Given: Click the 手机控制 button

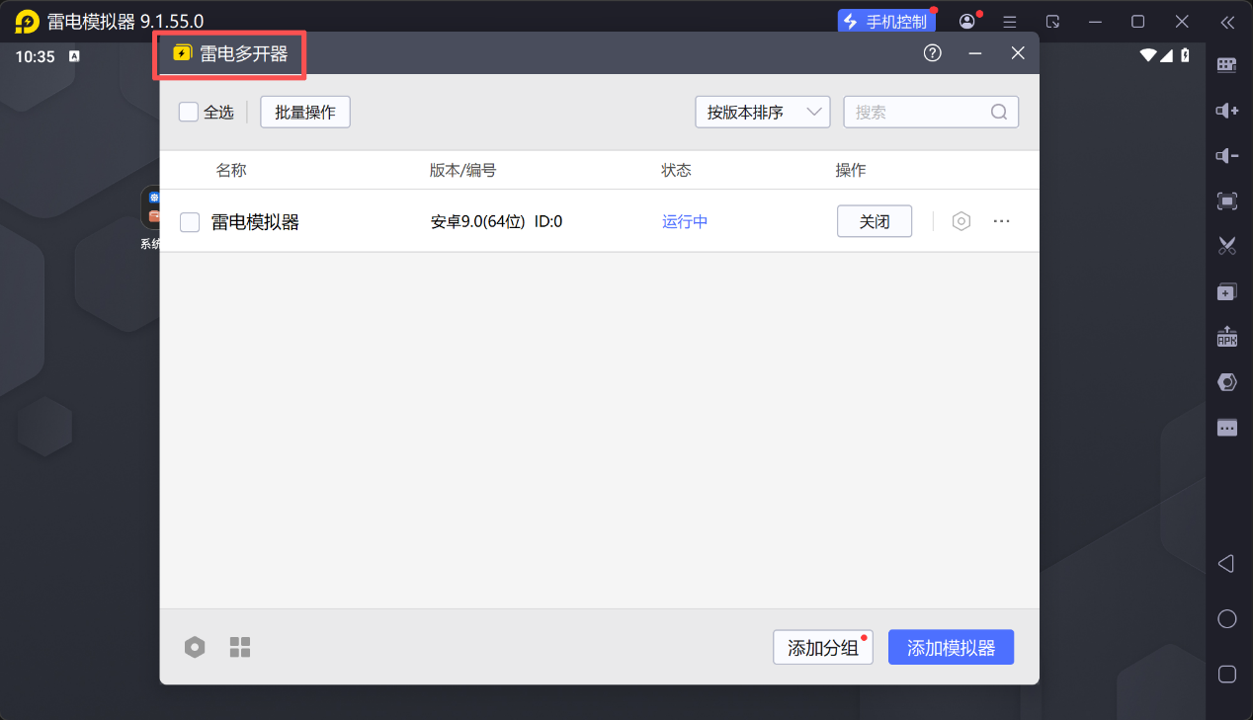Looking at the screenshot, I should 885,22.
